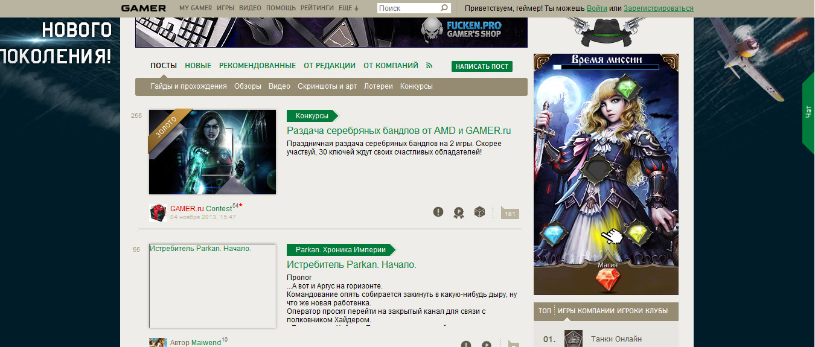Switch to the НОВЫЕ tab
Image resolution: width=815 pixels, height=347 pixels.
pyautogui.click(x=198, y=66)
